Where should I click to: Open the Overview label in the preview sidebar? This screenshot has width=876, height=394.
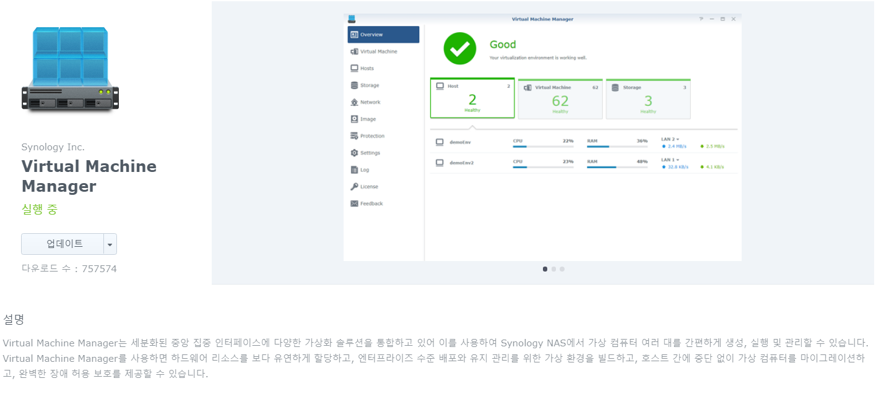pos(371,35)
